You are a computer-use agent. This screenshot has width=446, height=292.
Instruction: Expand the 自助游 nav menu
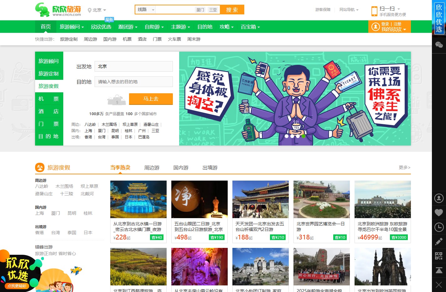(x=154, y=27)
